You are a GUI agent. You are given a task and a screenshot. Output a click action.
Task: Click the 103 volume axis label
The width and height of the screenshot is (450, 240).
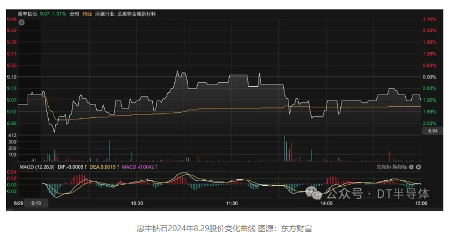(13, 155)
